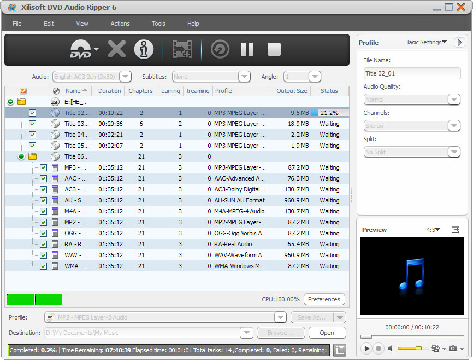Open the Actions menu
Screen dimensions: 473x360
pos(120,24)
